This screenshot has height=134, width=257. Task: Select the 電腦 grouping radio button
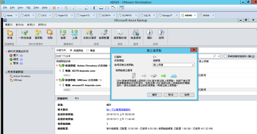(87, 50)
